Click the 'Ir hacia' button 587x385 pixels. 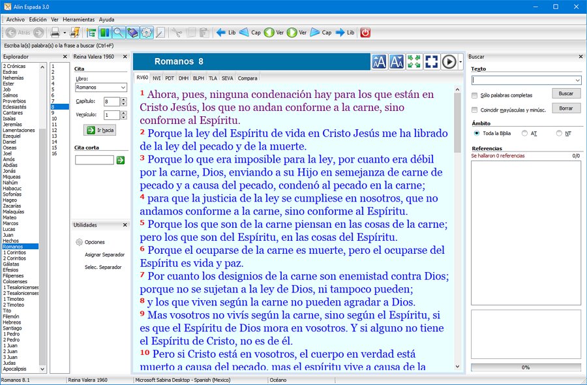[100, 131]
